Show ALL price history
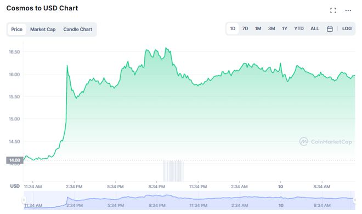This screenshot has height=214, width=362. coord(314,28)
